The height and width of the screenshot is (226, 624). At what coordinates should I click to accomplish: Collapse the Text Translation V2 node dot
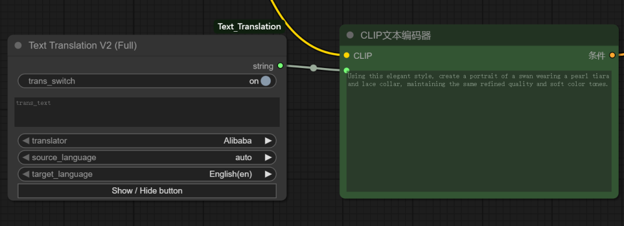[x=18, y=46]
